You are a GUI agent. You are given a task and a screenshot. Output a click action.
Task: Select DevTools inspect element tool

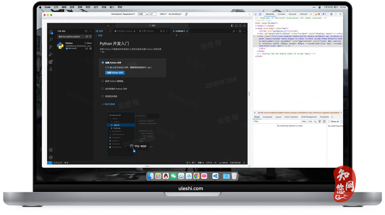click(255, 14)
